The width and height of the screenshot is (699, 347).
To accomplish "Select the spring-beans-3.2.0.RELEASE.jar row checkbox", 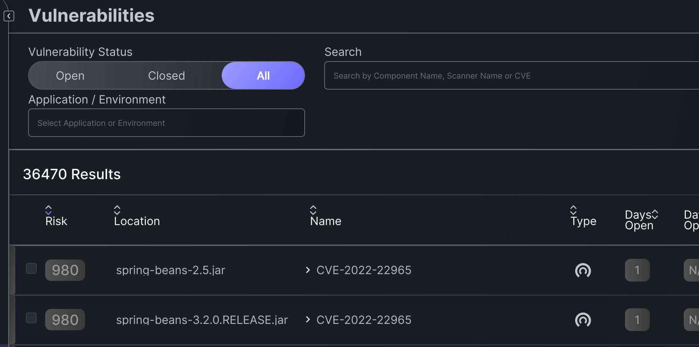I will tap(31, 318).
